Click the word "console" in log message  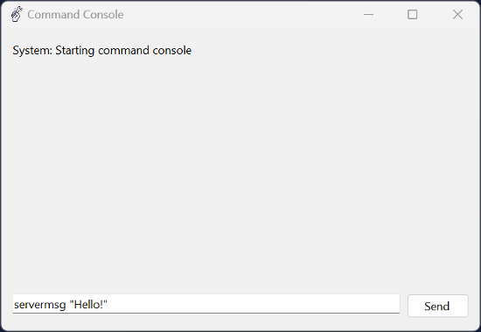click(172, 51)
